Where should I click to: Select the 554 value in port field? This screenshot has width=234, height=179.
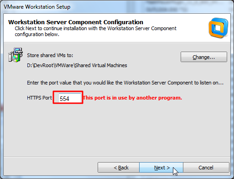pyautogui.click(x=64, y=99)
